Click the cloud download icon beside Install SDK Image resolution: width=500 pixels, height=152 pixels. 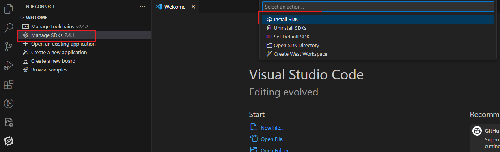coord(269,19)
